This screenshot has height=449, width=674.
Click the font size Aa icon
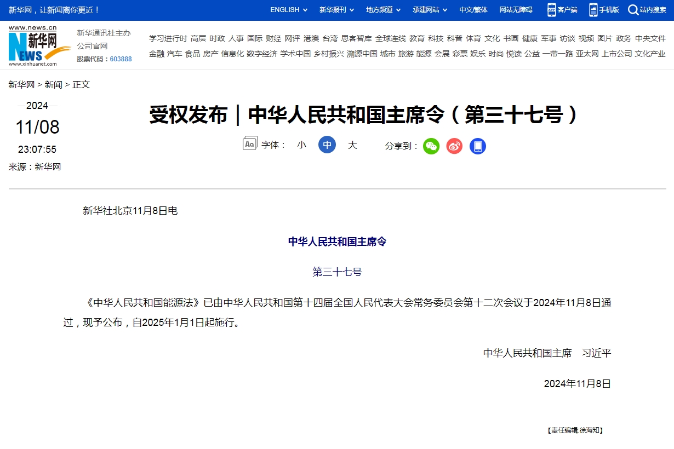click(250, 143)
